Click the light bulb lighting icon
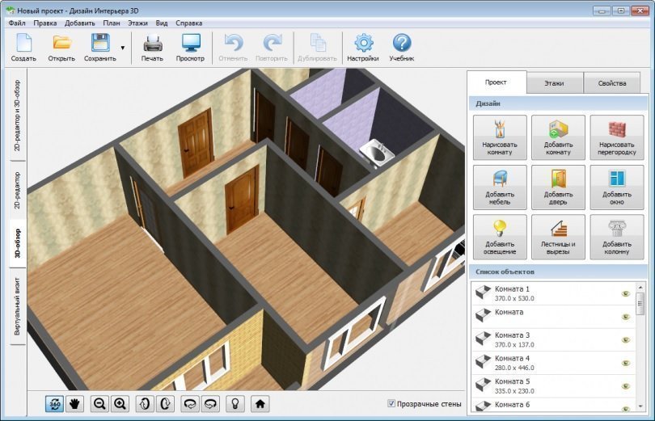655x421 pixels. 235,403
